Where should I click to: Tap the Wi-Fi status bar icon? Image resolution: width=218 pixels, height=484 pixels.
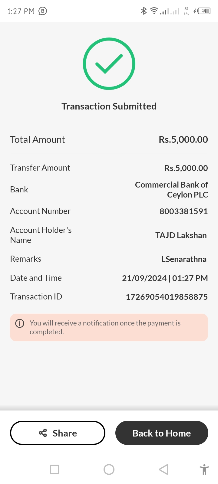[x=154, y=11]
